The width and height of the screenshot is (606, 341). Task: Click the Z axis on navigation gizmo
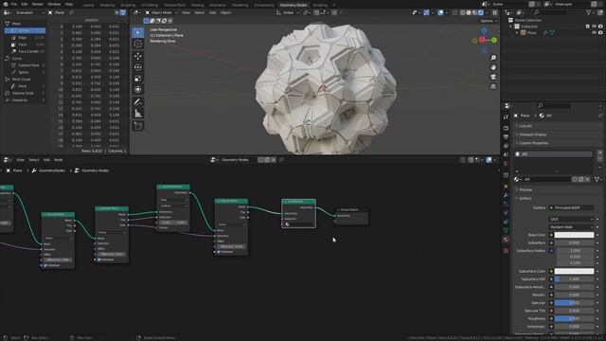pyautogui.click(x=484, y=30)
